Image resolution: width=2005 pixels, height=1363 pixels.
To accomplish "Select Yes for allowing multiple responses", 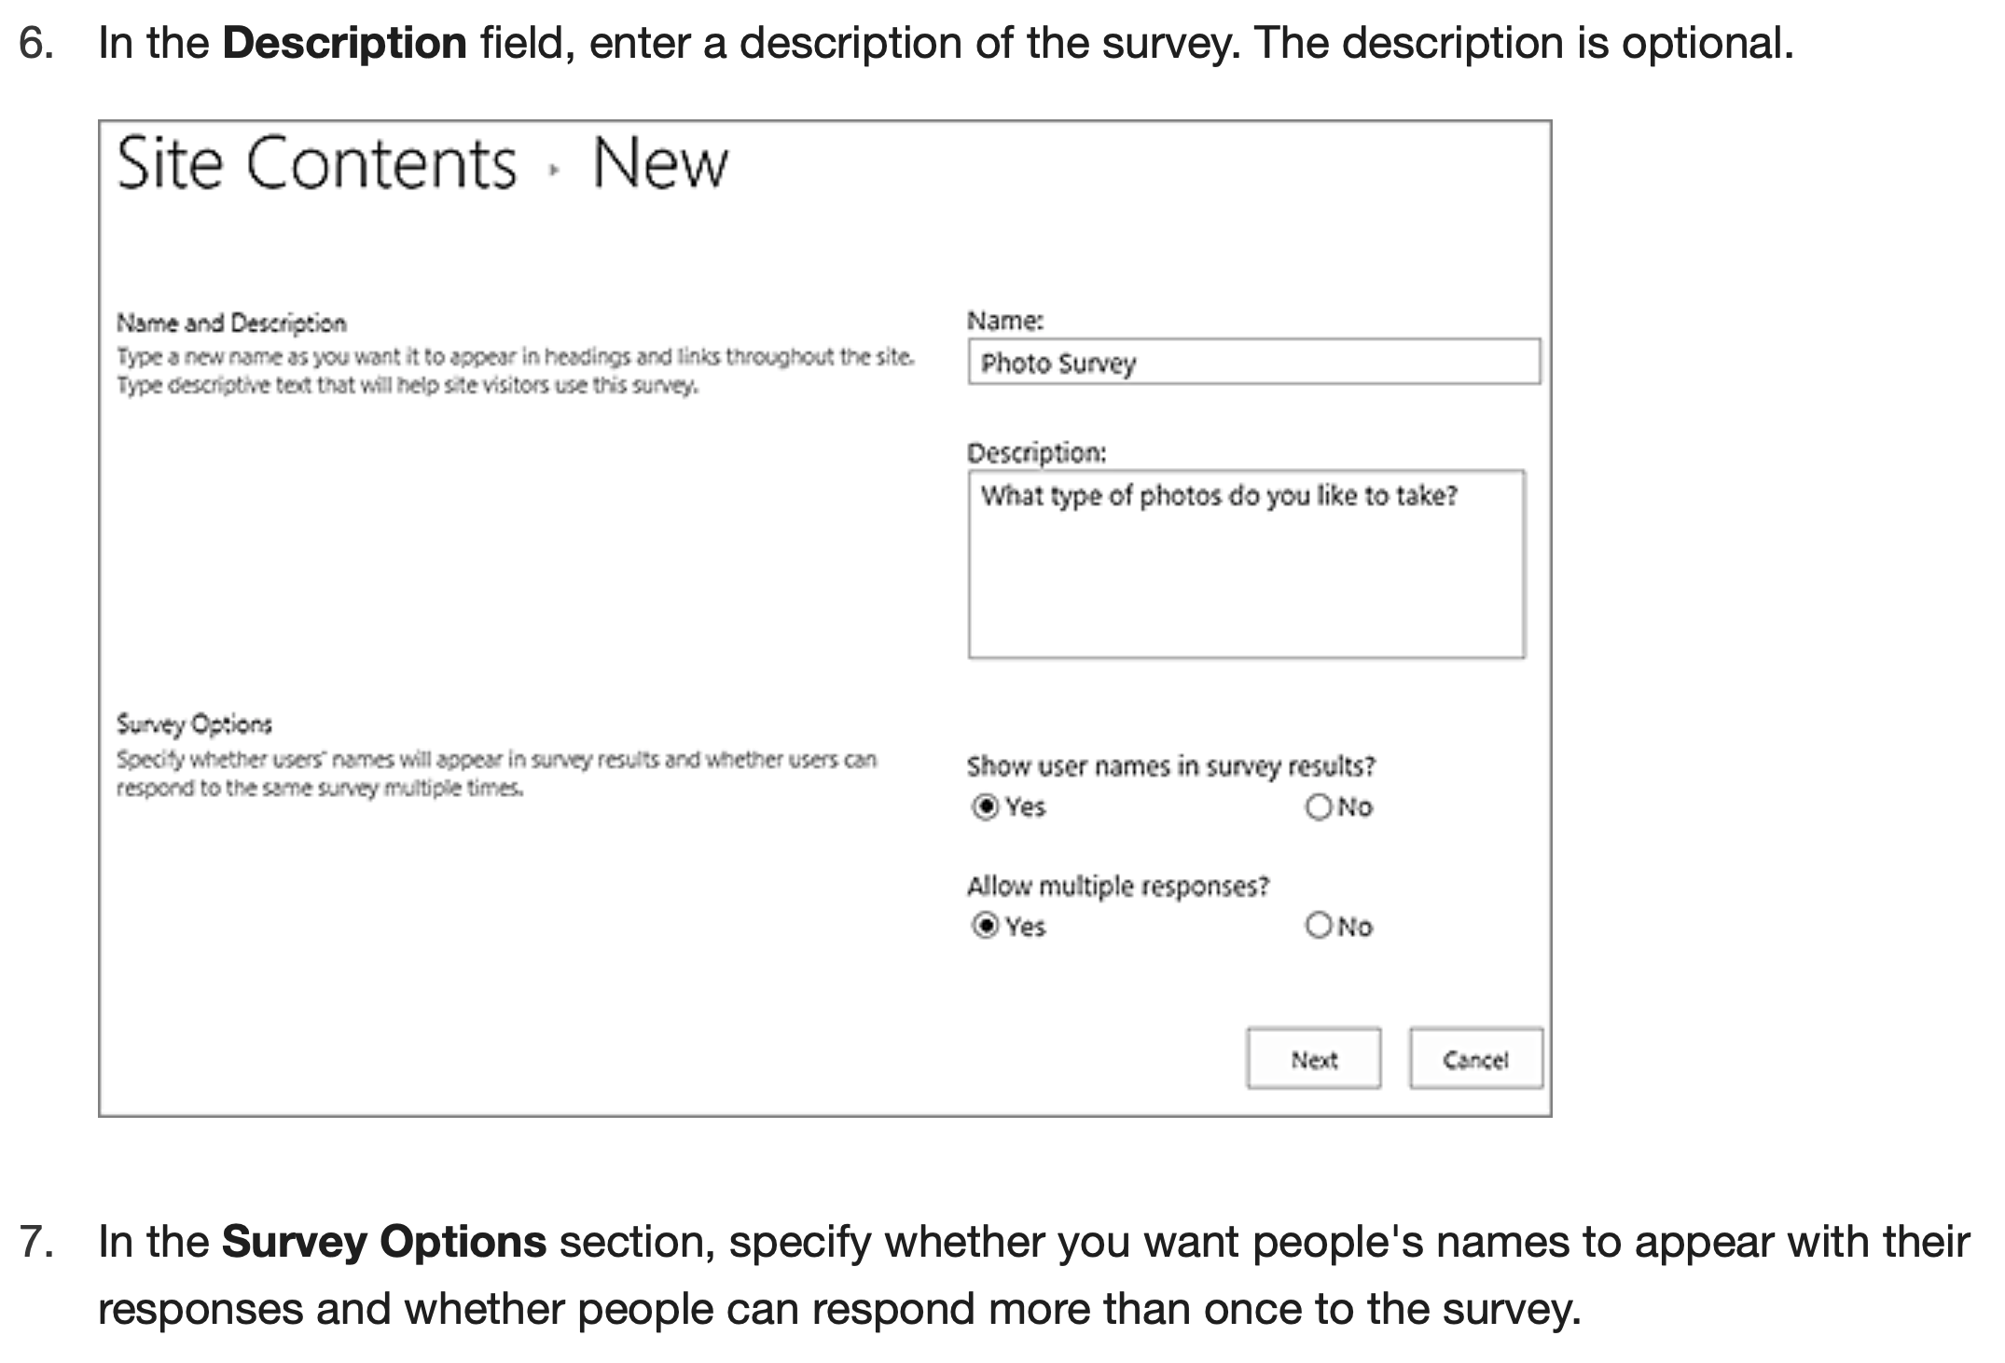I will 985,926.
